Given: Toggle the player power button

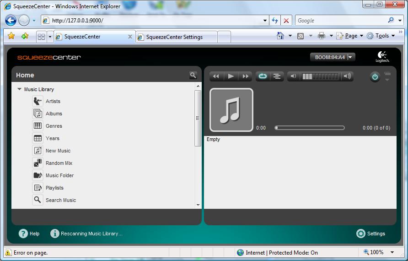Looking at the screenshot, I should click(x=375, y=77).
